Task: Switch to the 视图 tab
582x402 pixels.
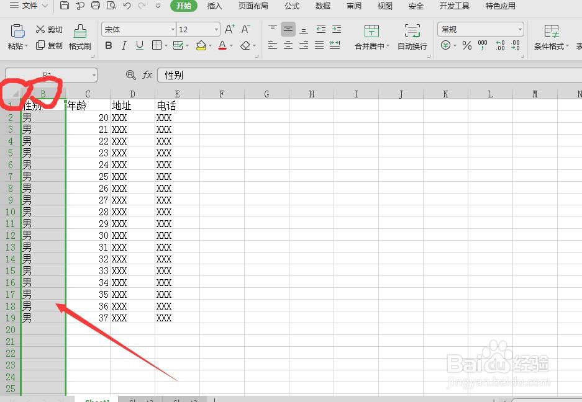Action: 384,6
